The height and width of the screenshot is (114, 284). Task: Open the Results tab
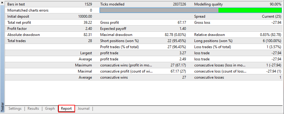(33, 109)
